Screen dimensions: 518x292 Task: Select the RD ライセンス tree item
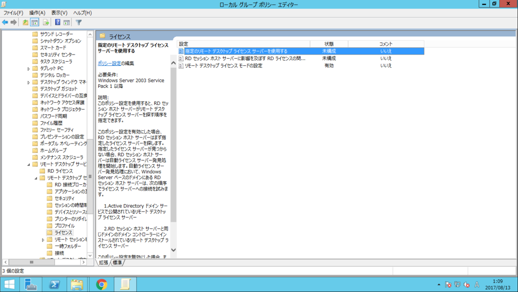click(60, 171)
